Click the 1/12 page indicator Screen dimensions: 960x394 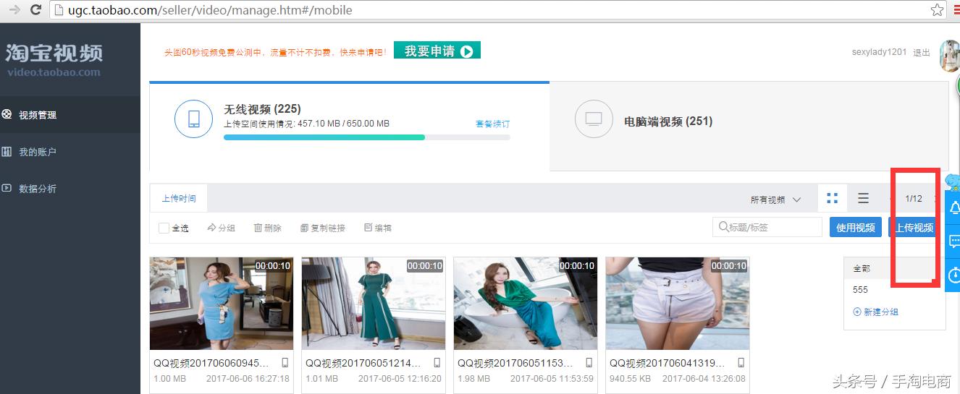click(914, 199)
